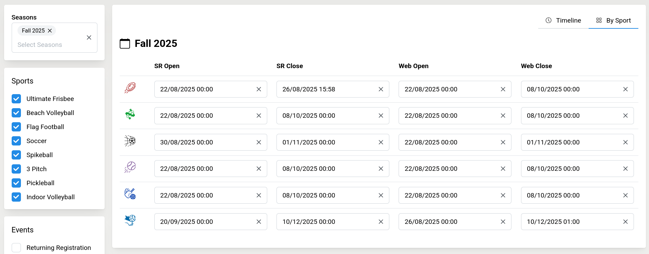Edit the Indoor Volleyball 20/09/2025 SR Open field
The height and width of the screenshot is (254, 649).
click(x=211, y=222)
